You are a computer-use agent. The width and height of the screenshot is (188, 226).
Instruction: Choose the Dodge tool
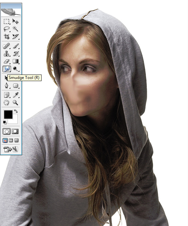click(16, 69)
